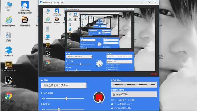Open the Google Chrome desktop icon
The image size is (197, 111).
coord(9,97)
